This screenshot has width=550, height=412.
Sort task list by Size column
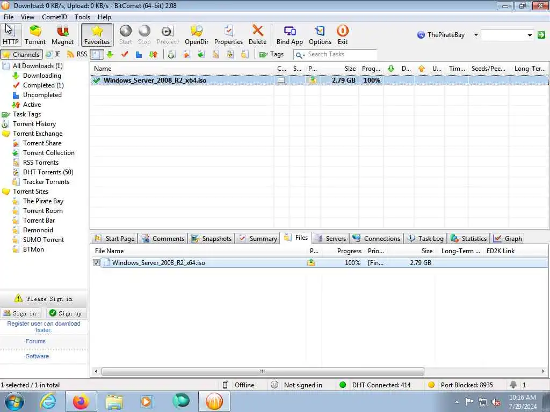339,69
